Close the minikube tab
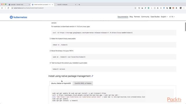This screenshot has width=186, height=104. point(76,5)
